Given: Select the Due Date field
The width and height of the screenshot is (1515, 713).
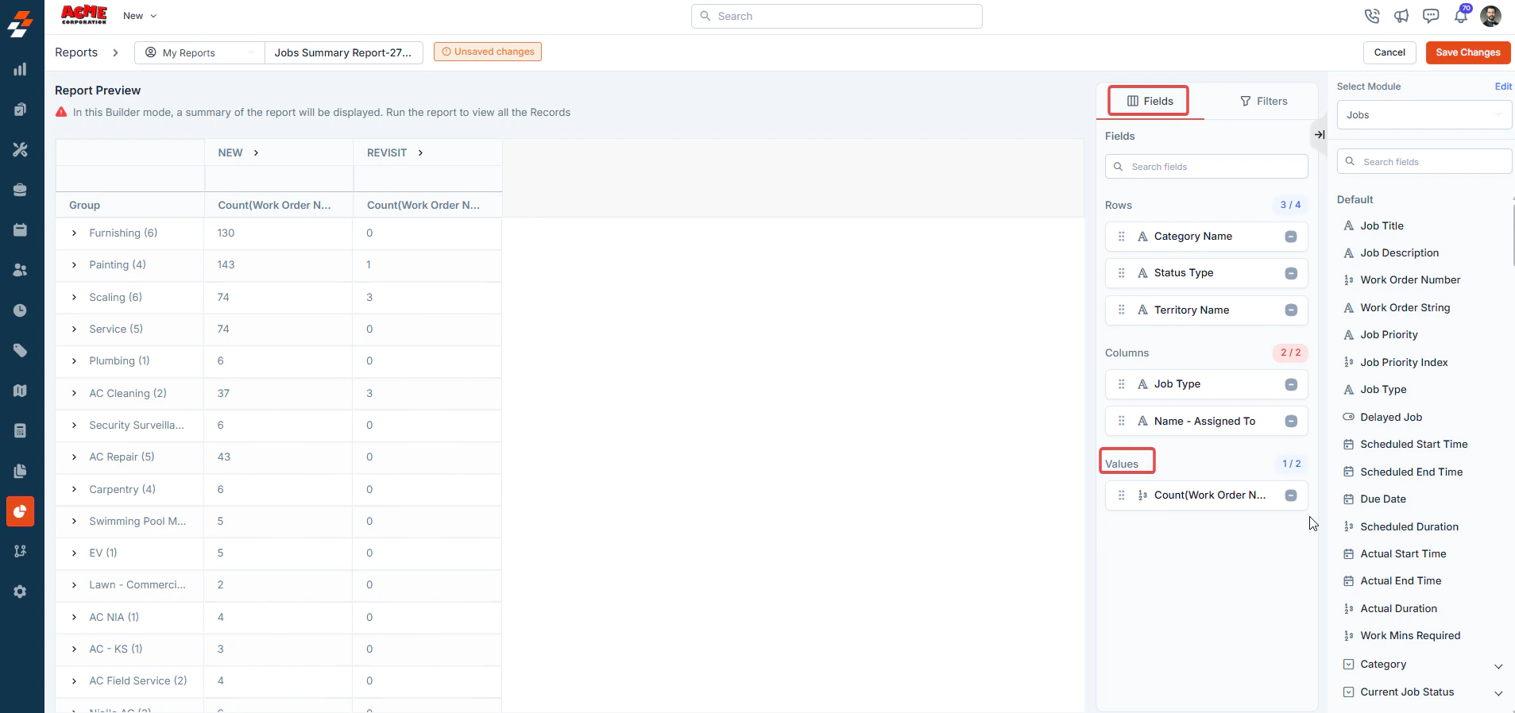Looking at the screenshot, I should pyautogui.click(x=1382, y=499).
